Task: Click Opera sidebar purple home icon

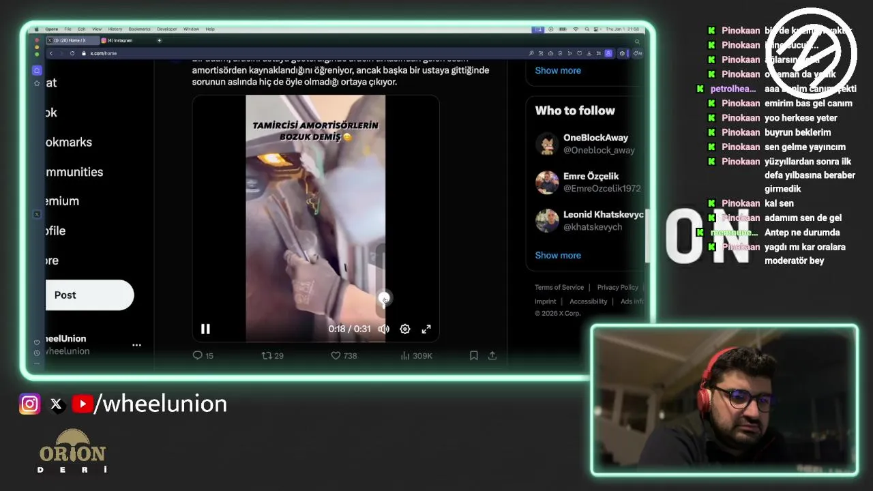Action: click(x=37, y=70)
